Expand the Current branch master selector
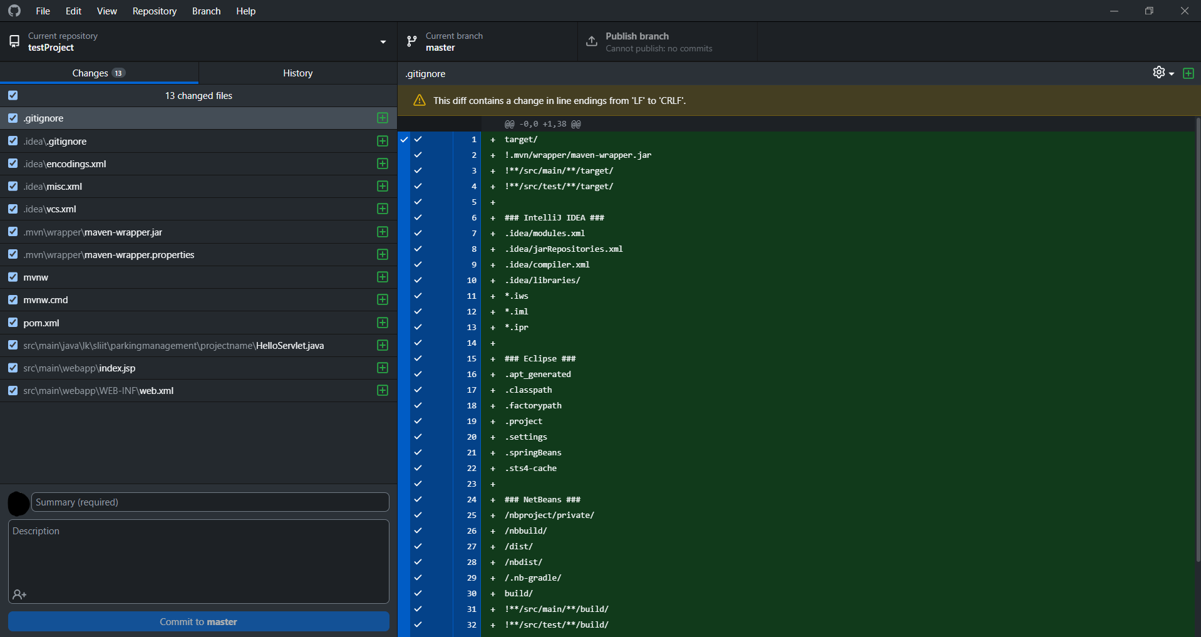Screen dimensions: 1201x637 [487, 41]
